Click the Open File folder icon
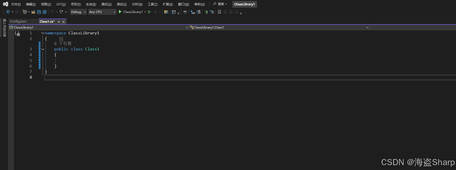Screen dimensions: 456x170 coord(33,12)
